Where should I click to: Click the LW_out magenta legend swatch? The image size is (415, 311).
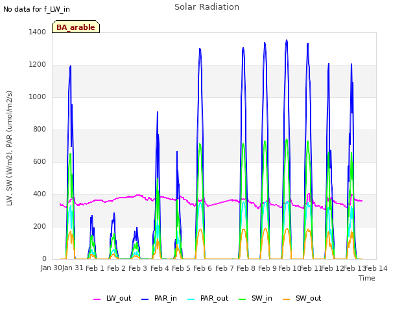97,299
